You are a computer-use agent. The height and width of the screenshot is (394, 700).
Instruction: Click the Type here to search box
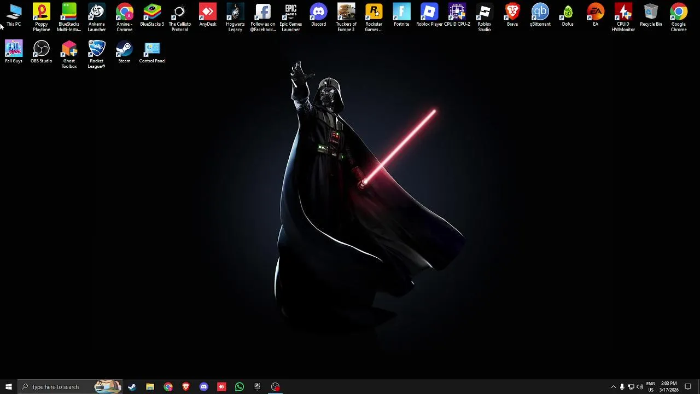70,387
